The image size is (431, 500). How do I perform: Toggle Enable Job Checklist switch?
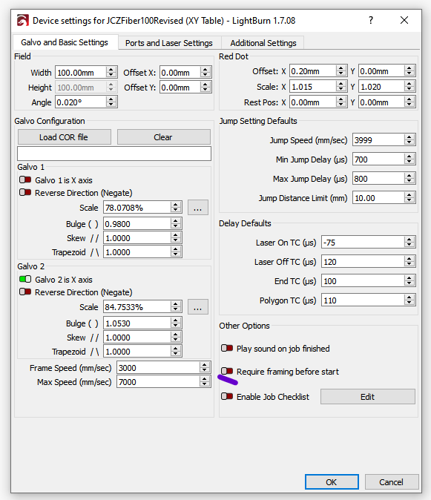click(227, 396)
